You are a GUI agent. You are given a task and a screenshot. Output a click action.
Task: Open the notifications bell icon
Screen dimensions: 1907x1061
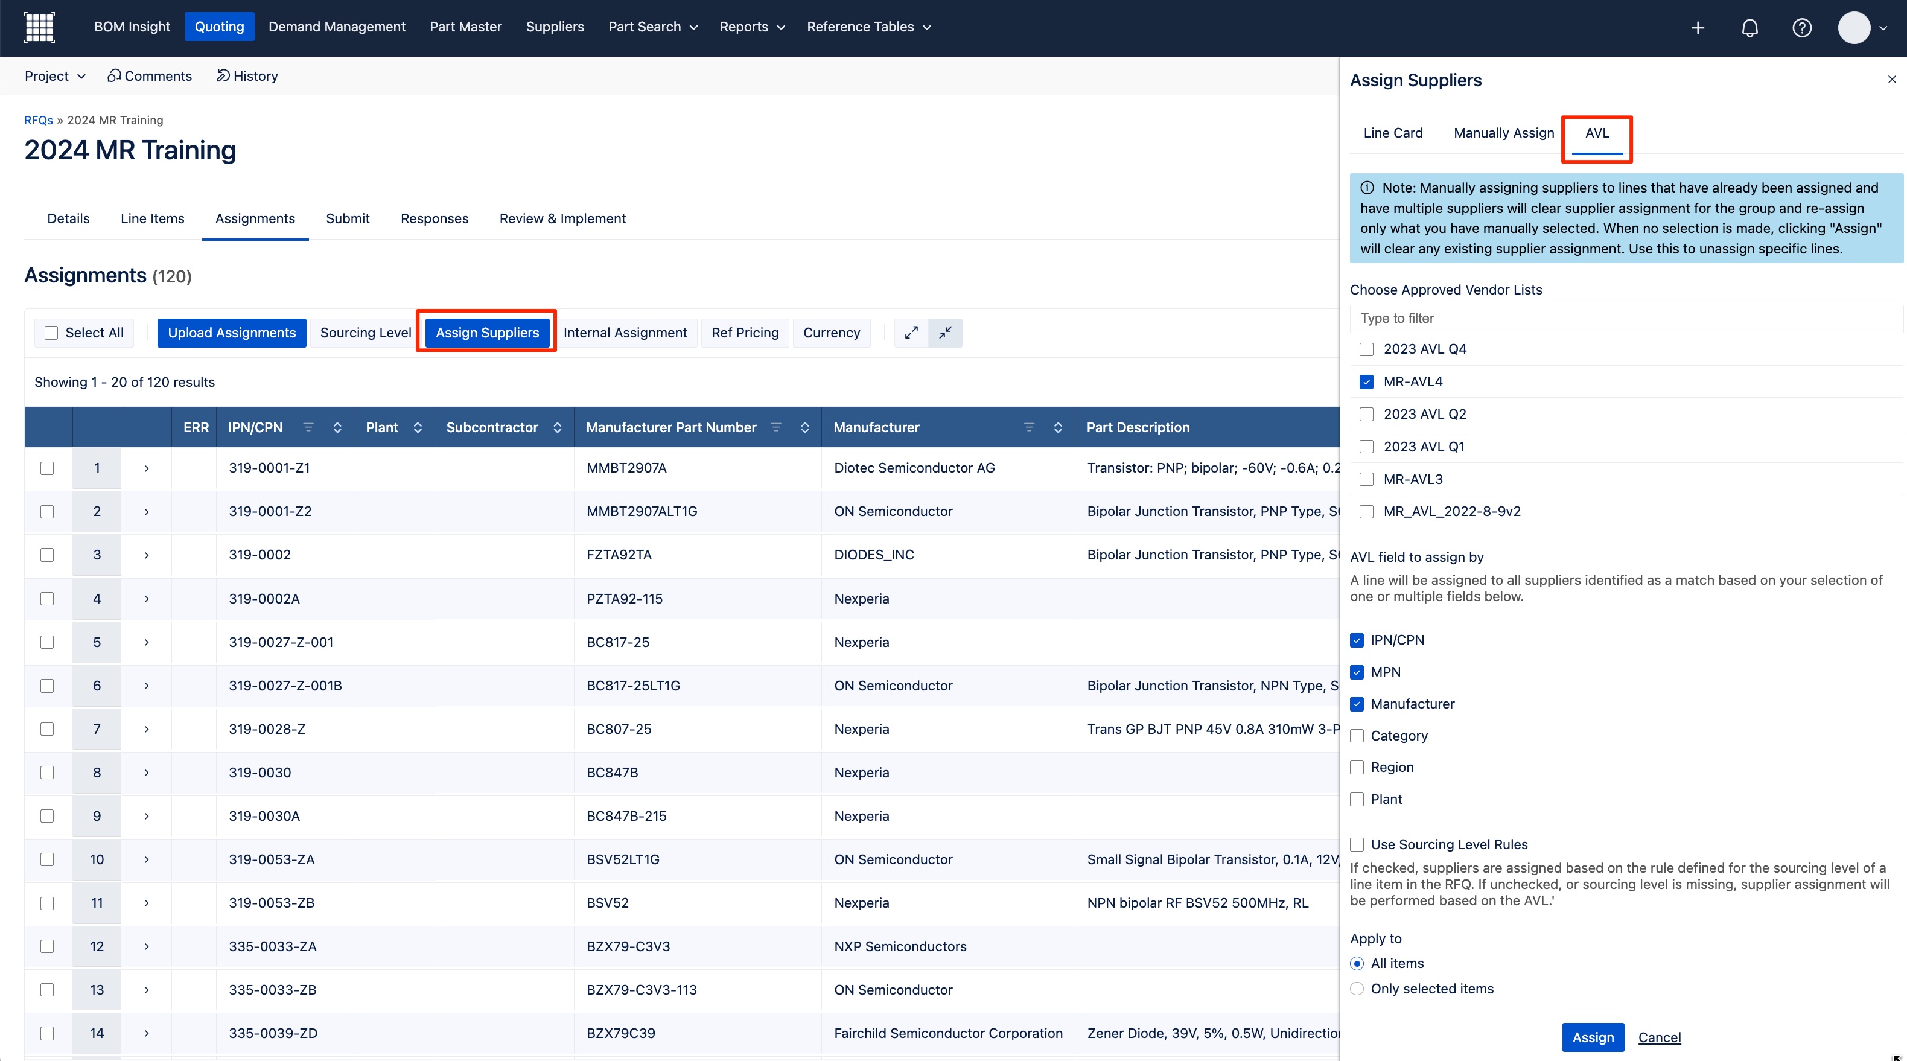tap(1749, 28)
